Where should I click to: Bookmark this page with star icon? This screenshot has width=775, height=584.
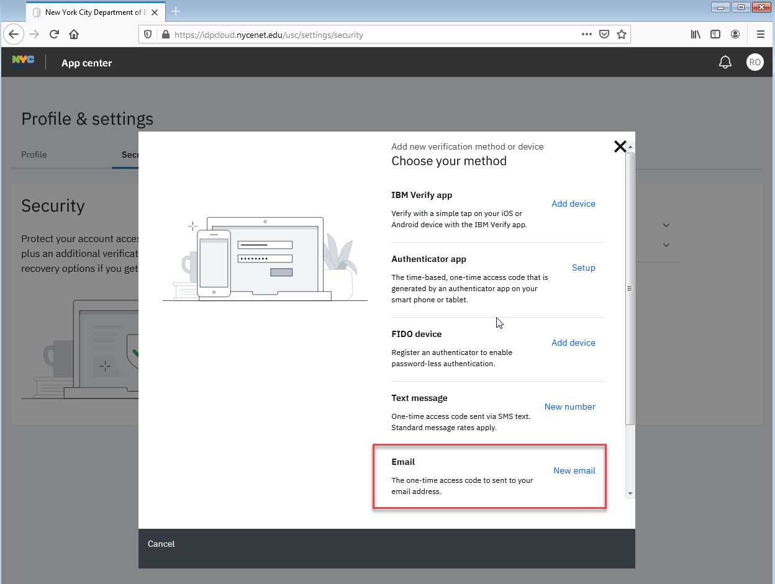click(622, 35)
